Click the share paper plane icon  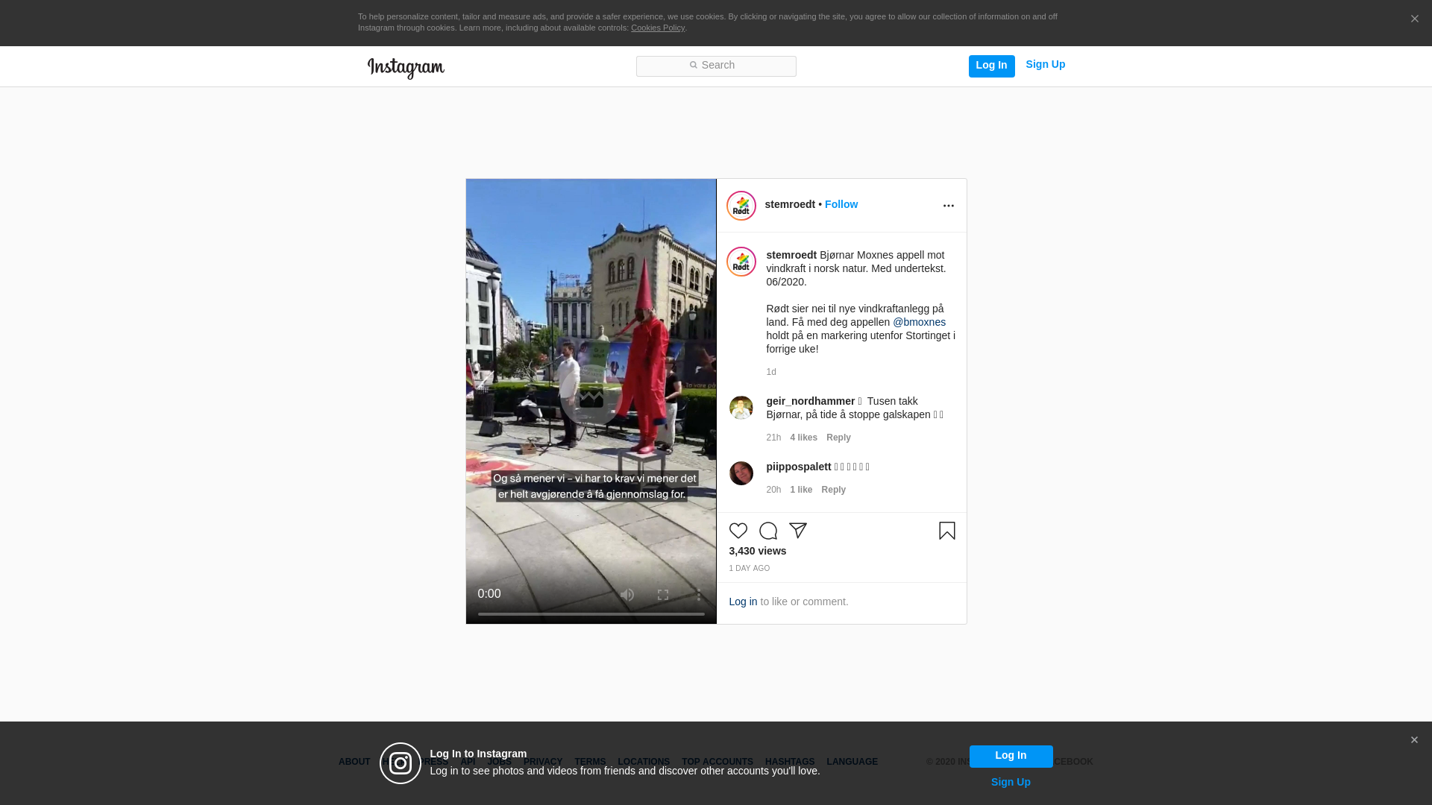pos(797,531)
